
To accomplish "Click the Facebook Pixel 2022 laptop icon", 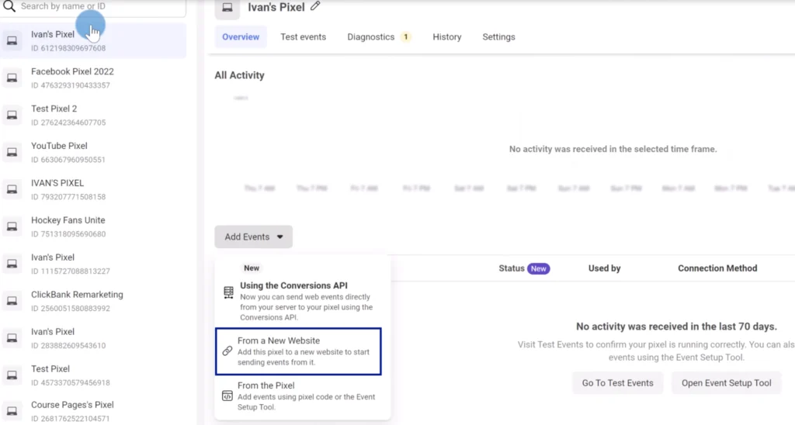I will [12, 78].
